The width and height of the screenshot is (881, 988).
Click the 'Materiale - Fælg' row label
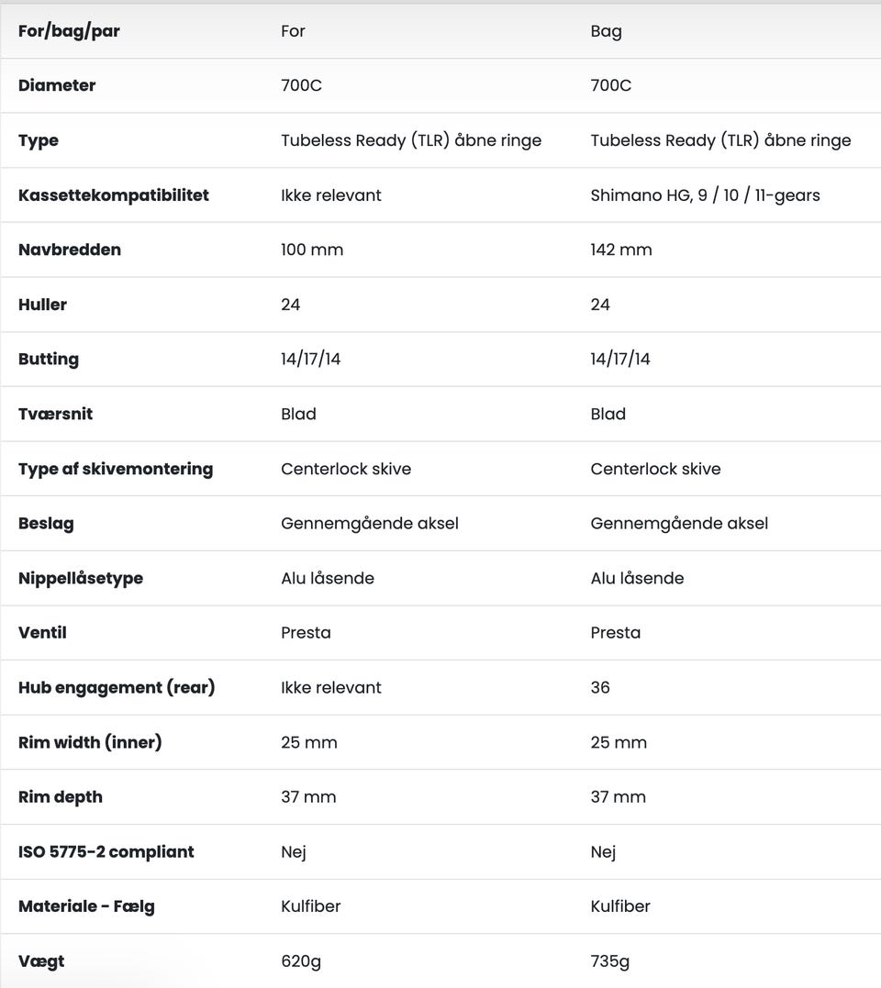pos(86,906)
